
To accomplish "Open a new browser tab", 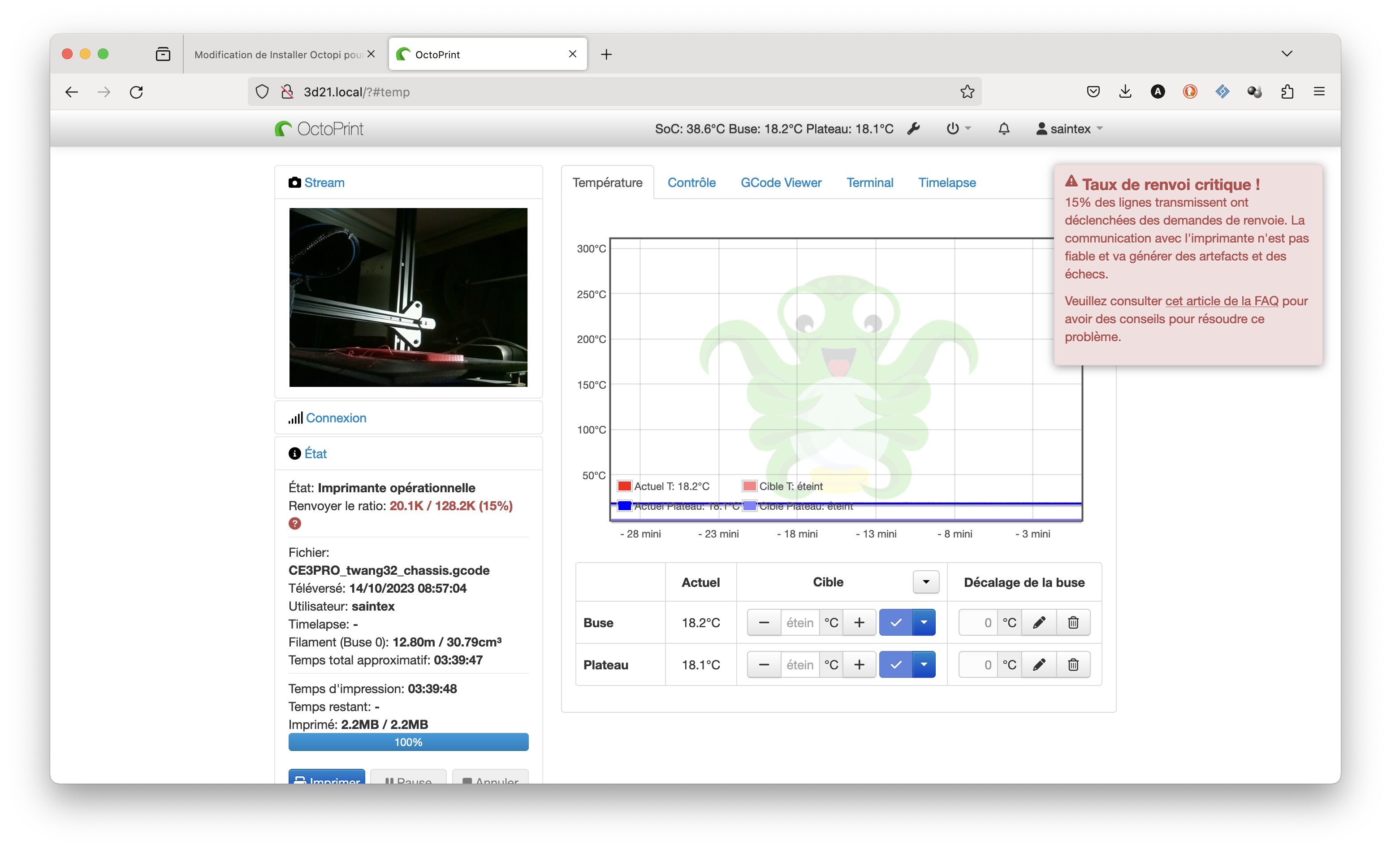I will [x=606, y=54].
